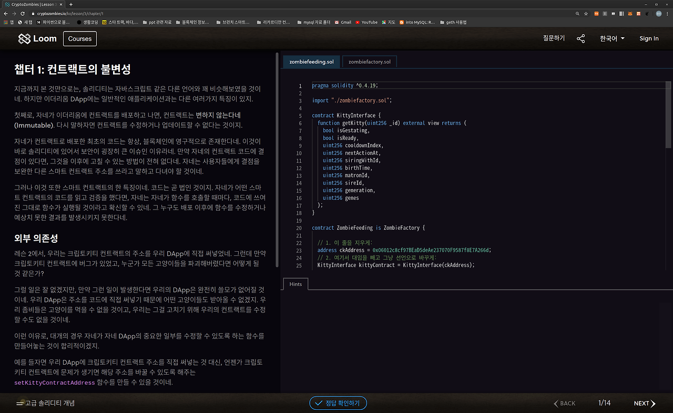
Task: Open the 브런치 스마트... bookmark folder
Action: point(232,22)
